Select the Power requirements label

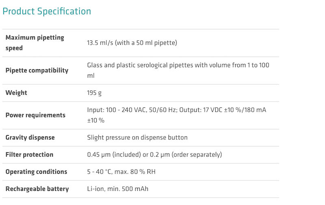click(35, 115)
